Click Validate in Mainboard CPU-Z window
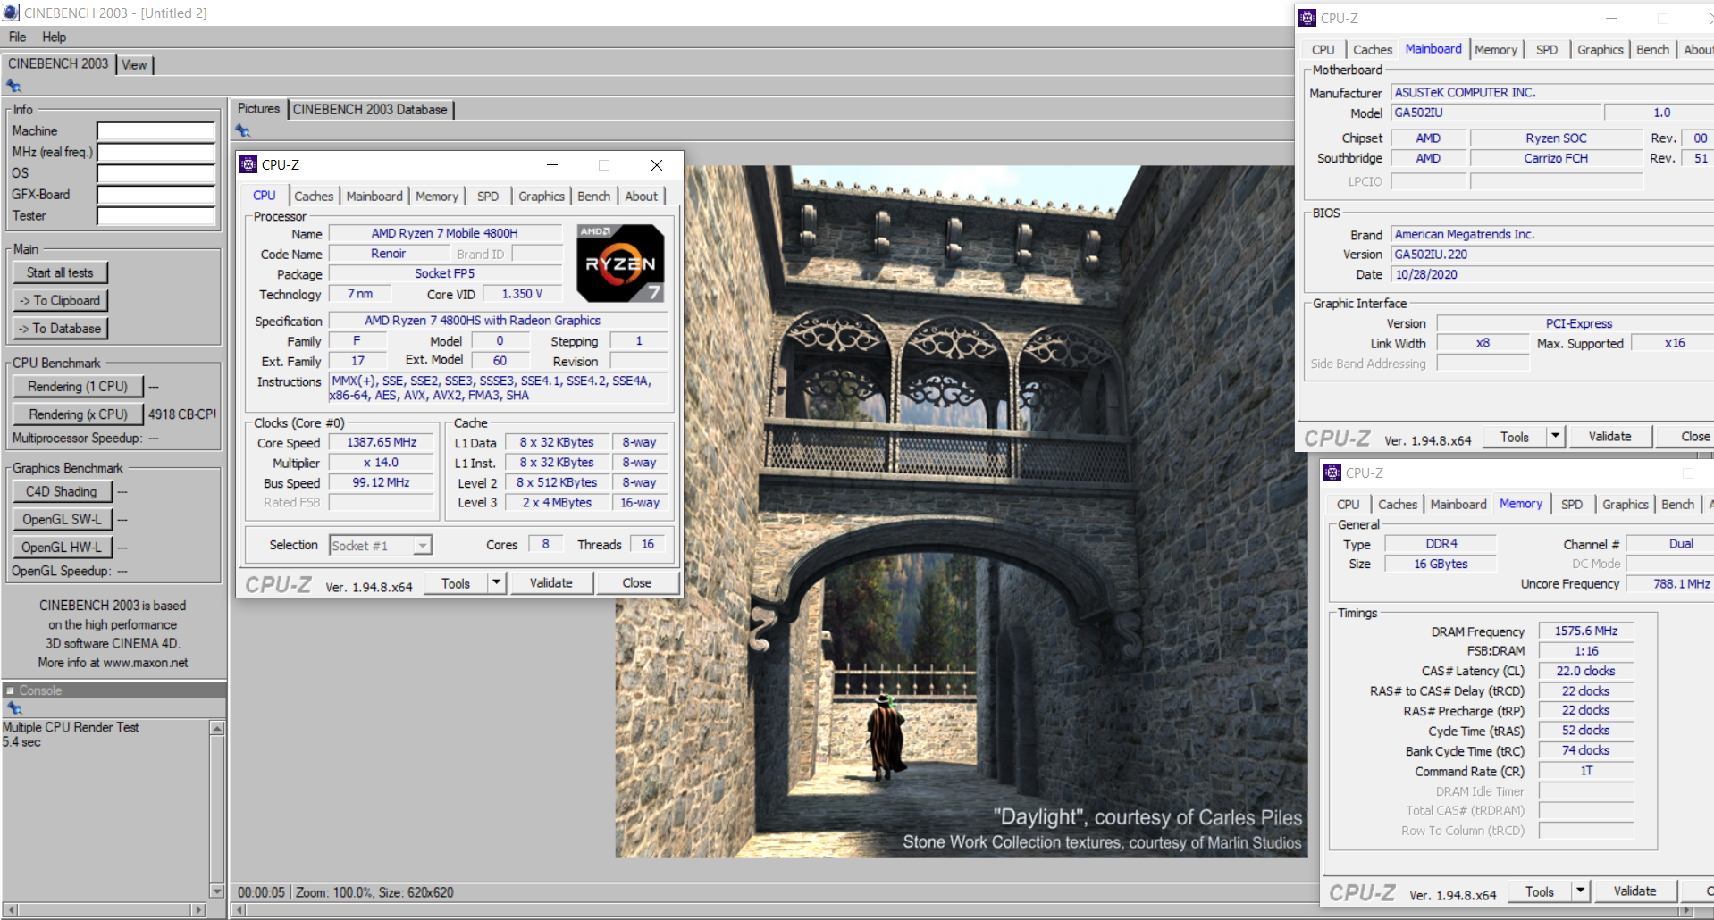Screen dimensions: 1714x920 [x=1609, y=437]
